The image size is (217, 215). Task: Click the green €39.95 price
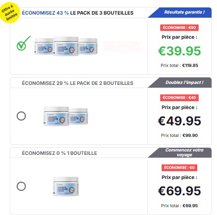point(179,51)
